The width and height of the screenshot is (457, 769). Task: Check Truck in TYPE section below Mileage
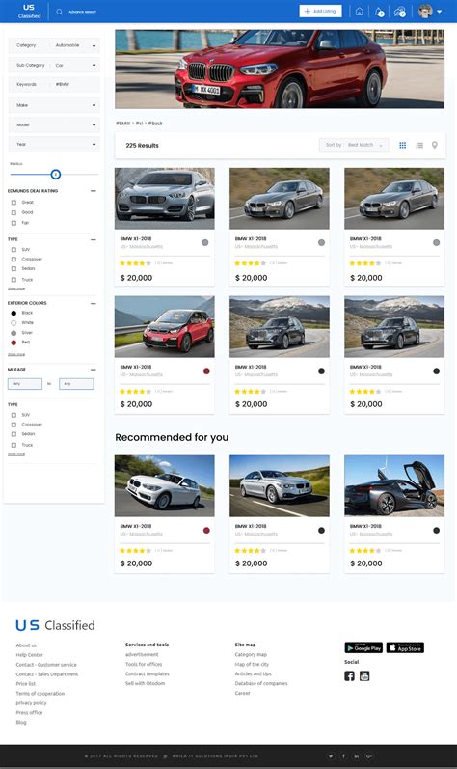(x=13, y=445)
